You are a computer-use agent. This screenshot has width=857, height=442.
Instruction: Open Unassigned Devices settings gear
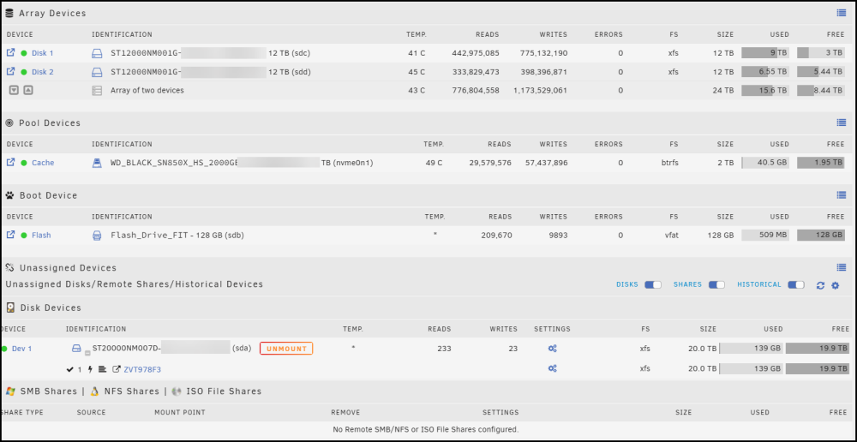coord(835,285)
